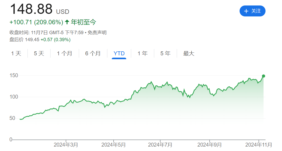
Task: Click the USD currency label
Action: click(x=63, y=11)
